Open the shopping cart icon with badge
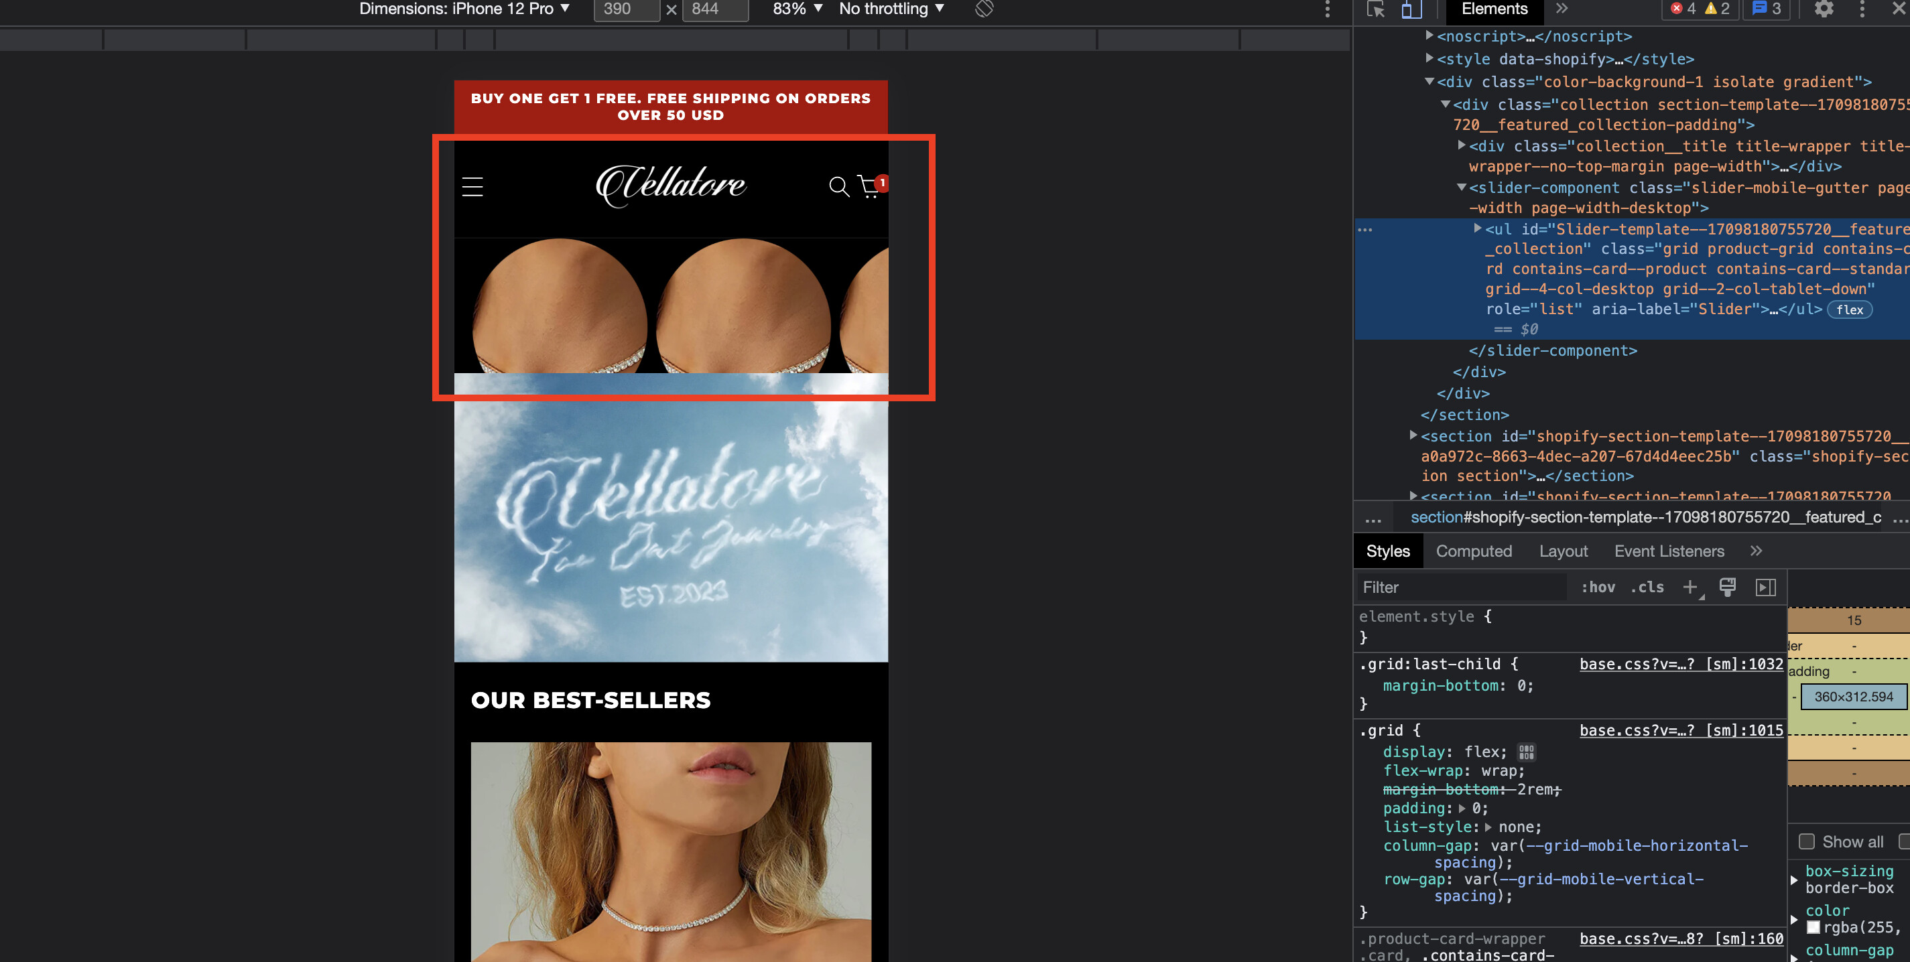This screenshot has height=962, width=1910. (x=872, y=186)
